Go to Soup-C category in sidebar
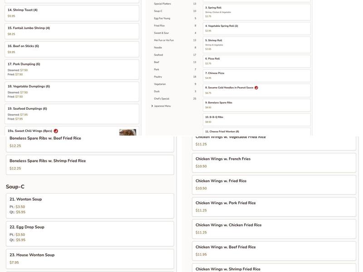This screenshot has height=272, width=363. [x=158, y=11]
